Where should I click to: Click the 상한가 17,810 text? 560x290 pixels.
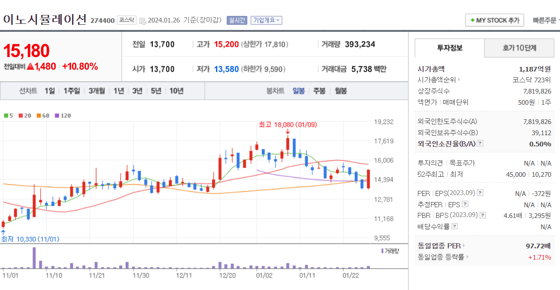pyautogui.click(x=265, y=44)
